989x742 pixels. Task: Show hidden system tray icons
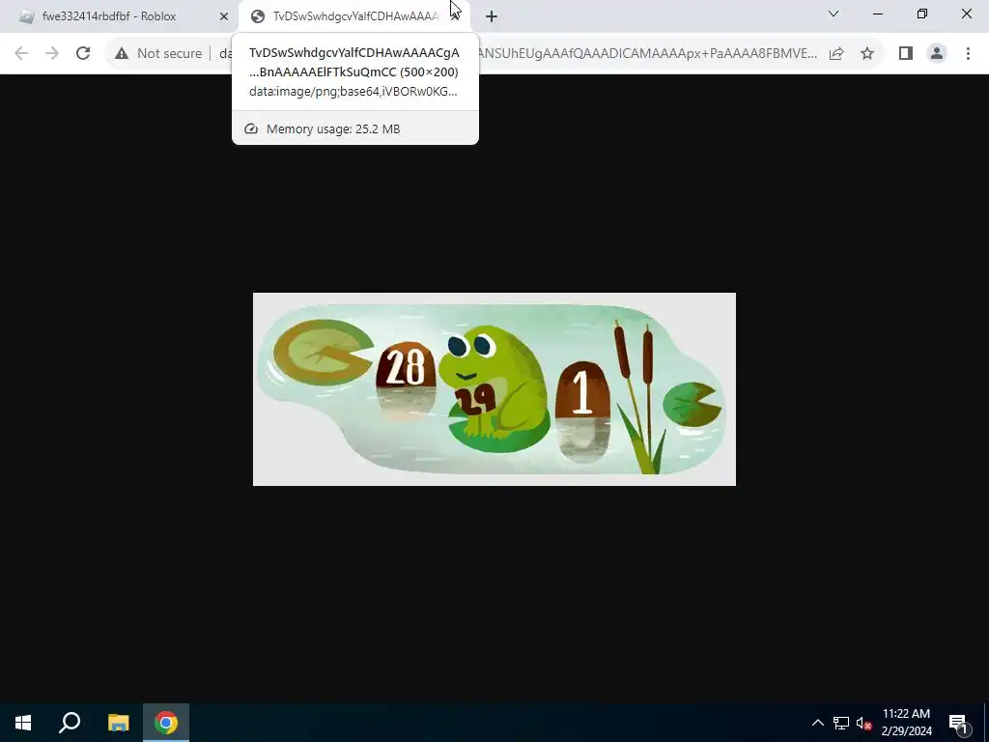[817, 723]
